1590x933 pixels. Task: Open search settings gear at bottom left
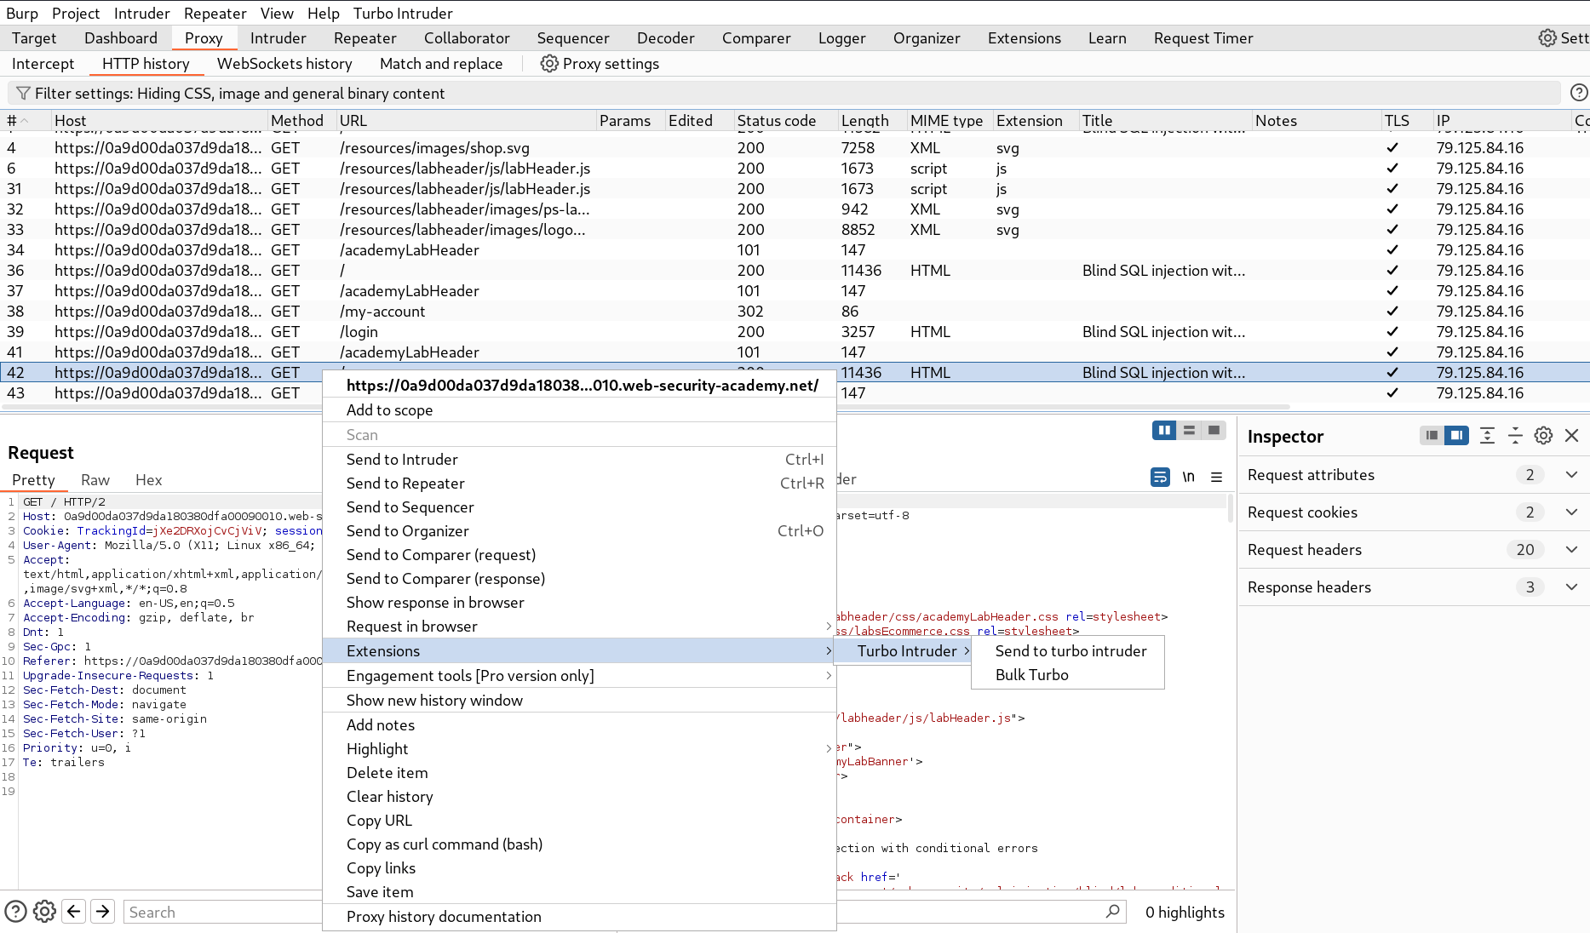[44, 912]
